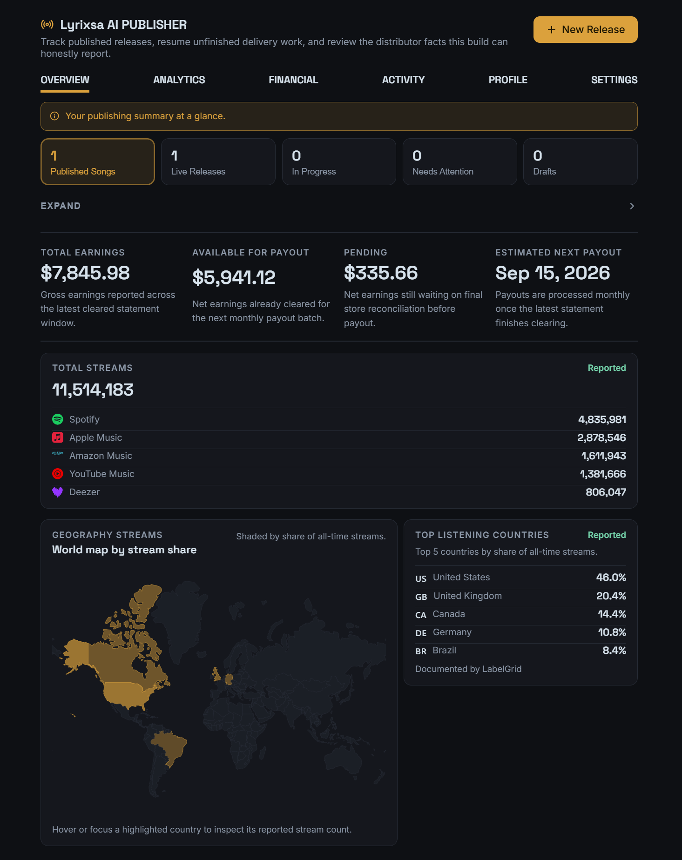The image size is (682, 860).
Task: Click the Lyrixsa broadcast logo icon
Action: [47, 25]
